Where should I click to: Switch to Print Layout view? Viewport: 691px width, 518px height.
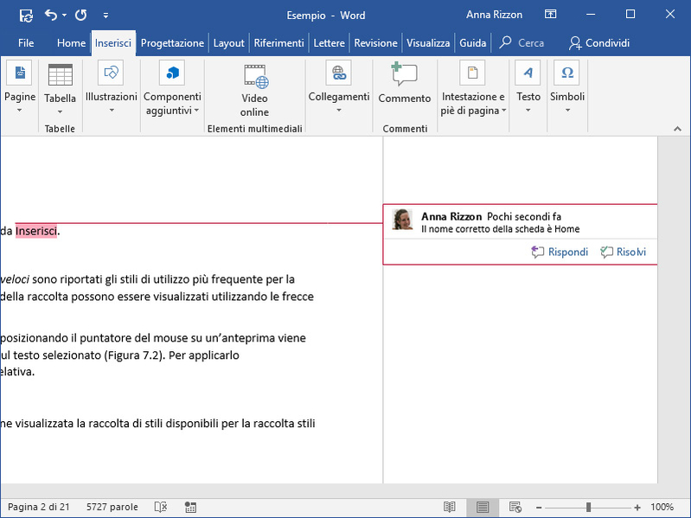coord(483,507)
